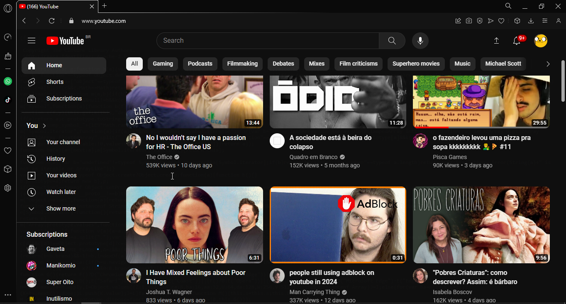Select the Gaming chip
The width and height of the screenshot is (566, 304).
click(x=163, y=64)
